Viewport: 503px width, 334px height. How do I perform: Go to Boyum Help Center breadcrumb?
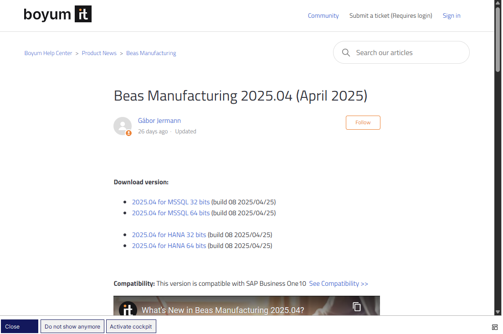pos(48,53)
